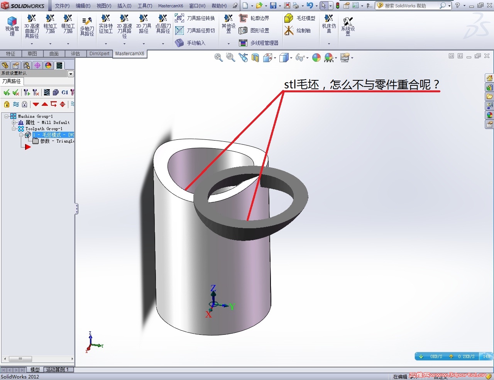Switch to the DimXpert command tab
The width and height of the screenshot is (494, 380).
tap(100, 54)
